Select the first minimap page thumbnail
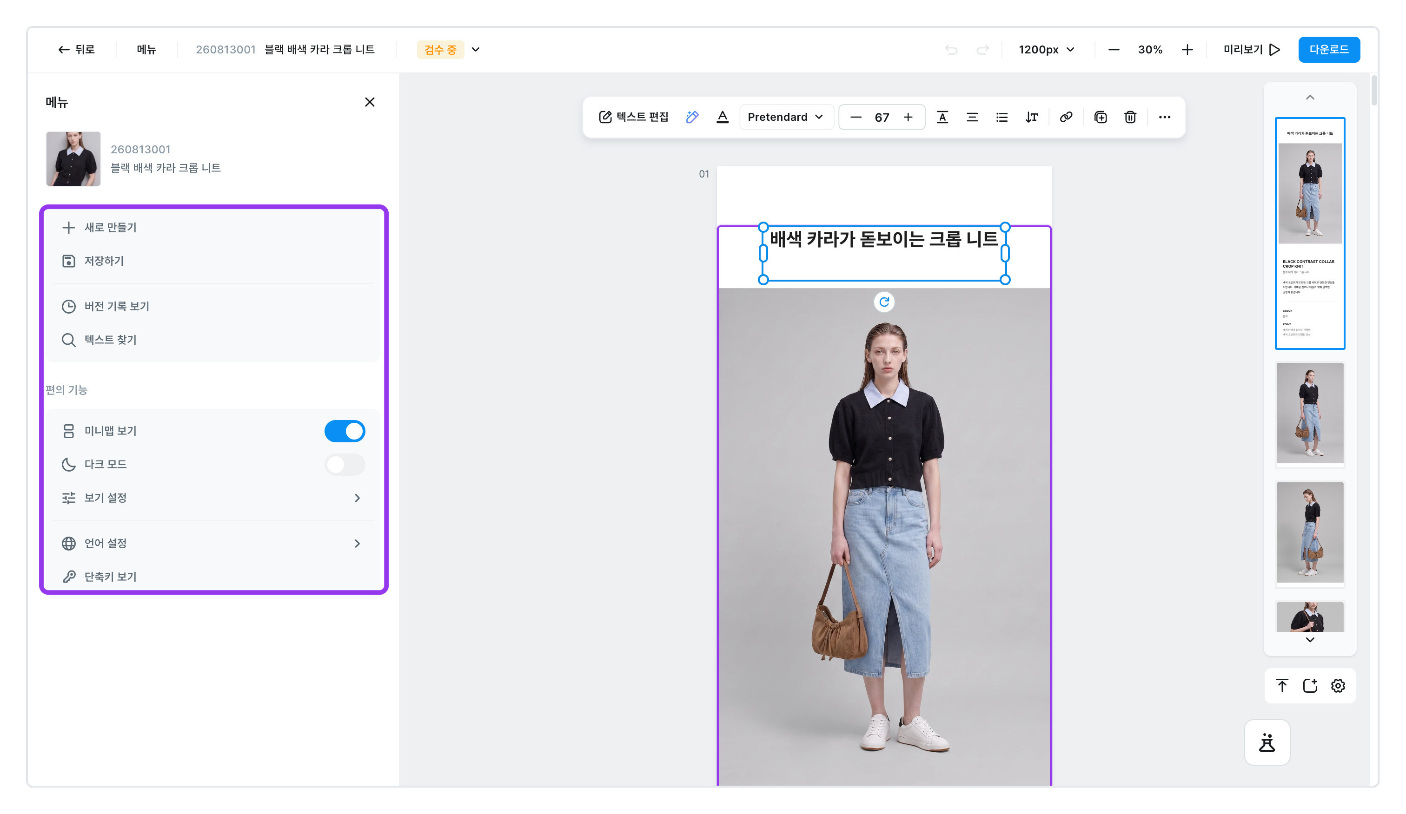The height and width of the screenshot is (814, 1406). (x=1310, y=234)
